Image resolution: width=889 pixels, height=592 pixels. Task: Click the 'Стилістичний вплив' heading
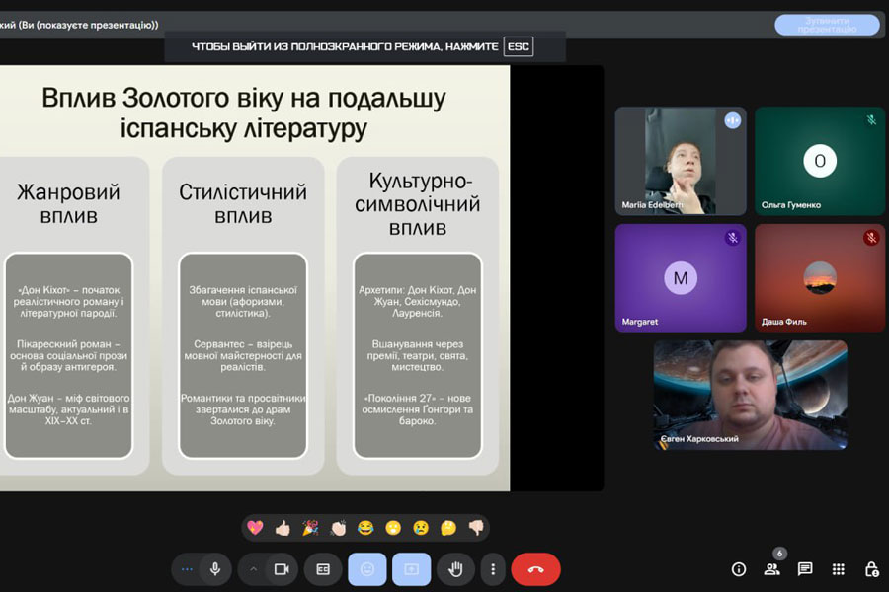click(243, 204)
